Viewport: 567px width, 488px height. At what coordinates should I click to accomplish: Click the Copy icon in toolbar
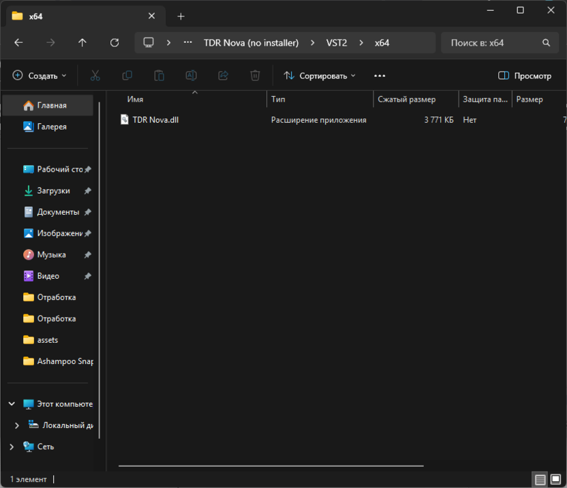pos(127,76)
